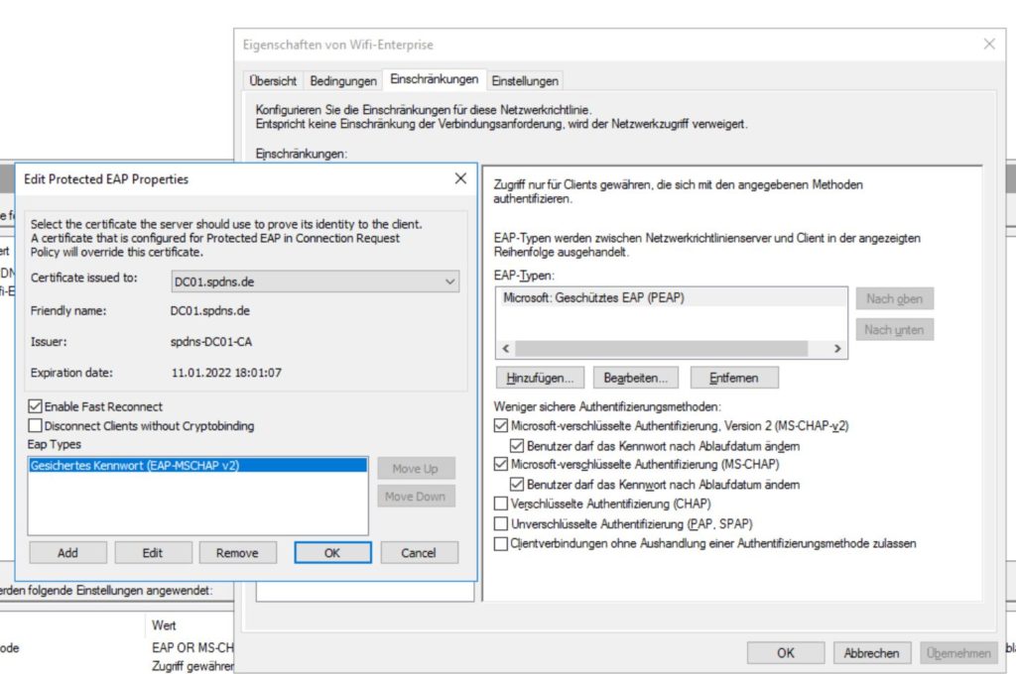
Task: Switch to the Übersicht tab
Action: click(x=273, y=80)
